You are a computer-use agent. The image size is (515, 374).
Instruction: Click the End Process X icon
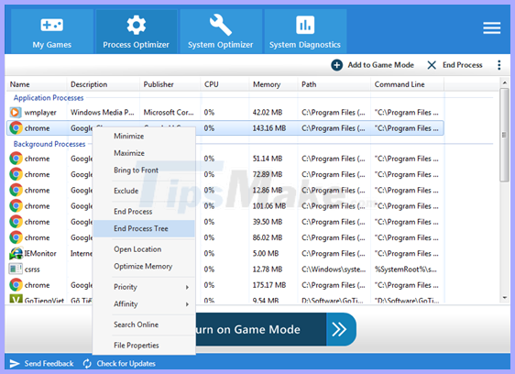(432, 65)
